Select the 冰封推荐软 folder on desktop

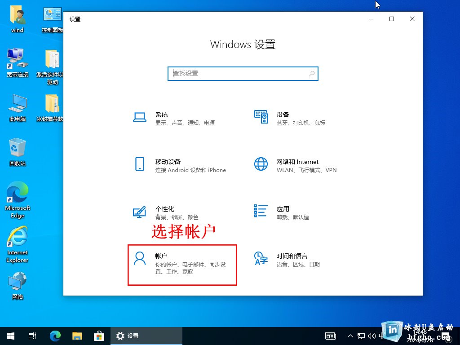50,108
